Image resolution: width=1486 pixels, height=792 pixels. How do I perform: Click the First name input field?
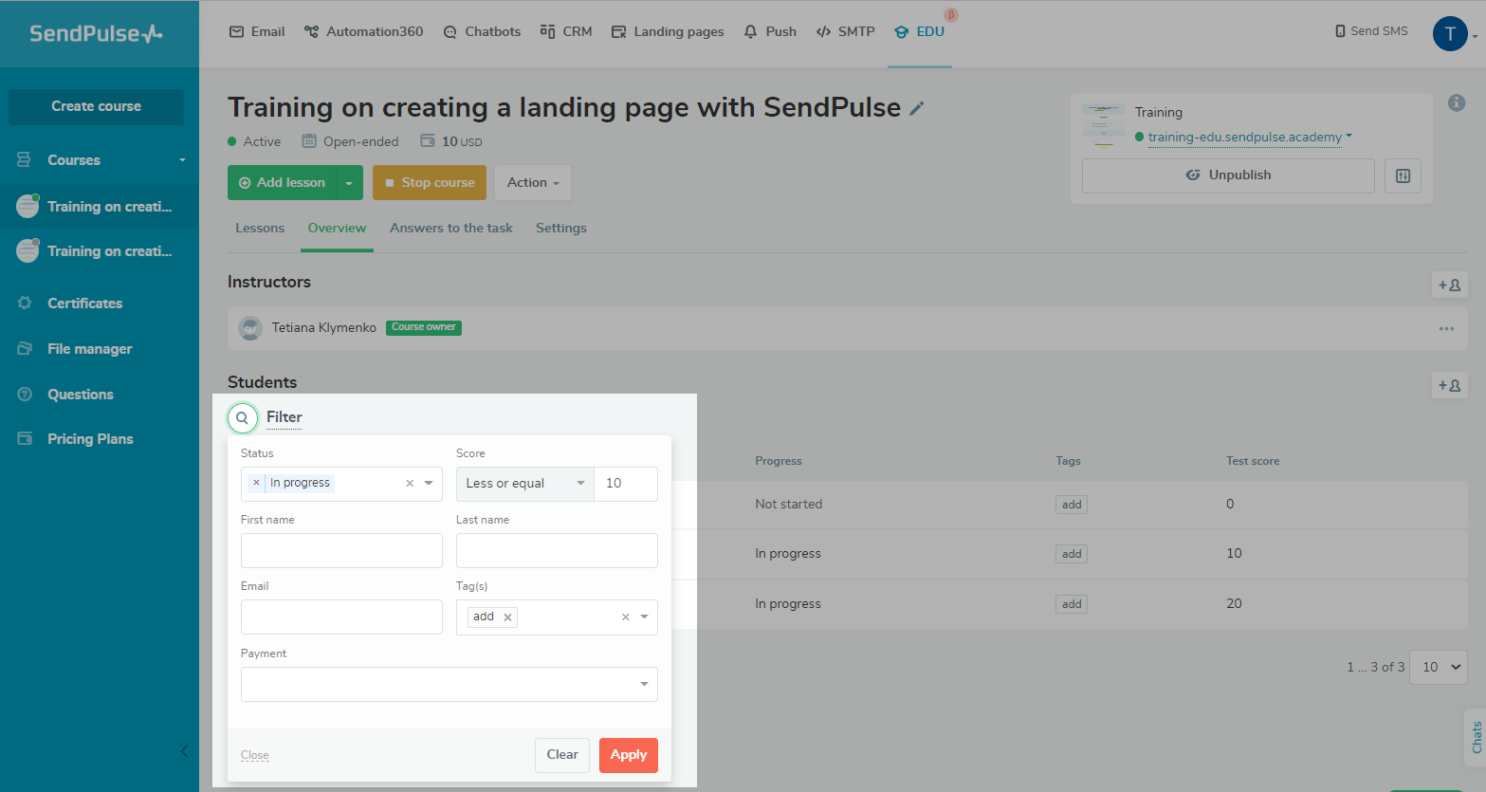[x=341, y=550]
